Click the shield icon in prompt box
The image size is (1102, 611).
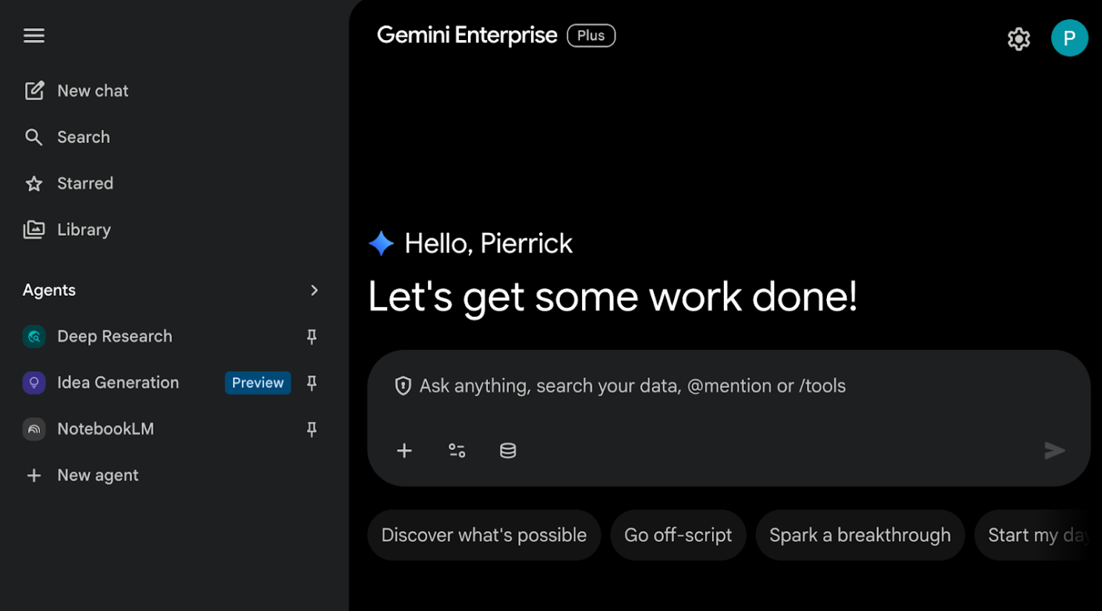point(403,386)
